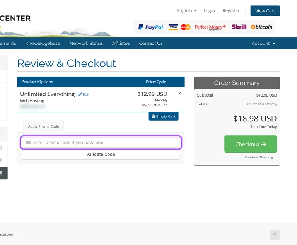Click the sidebar globe icon
297x245 pixels.
1,148
